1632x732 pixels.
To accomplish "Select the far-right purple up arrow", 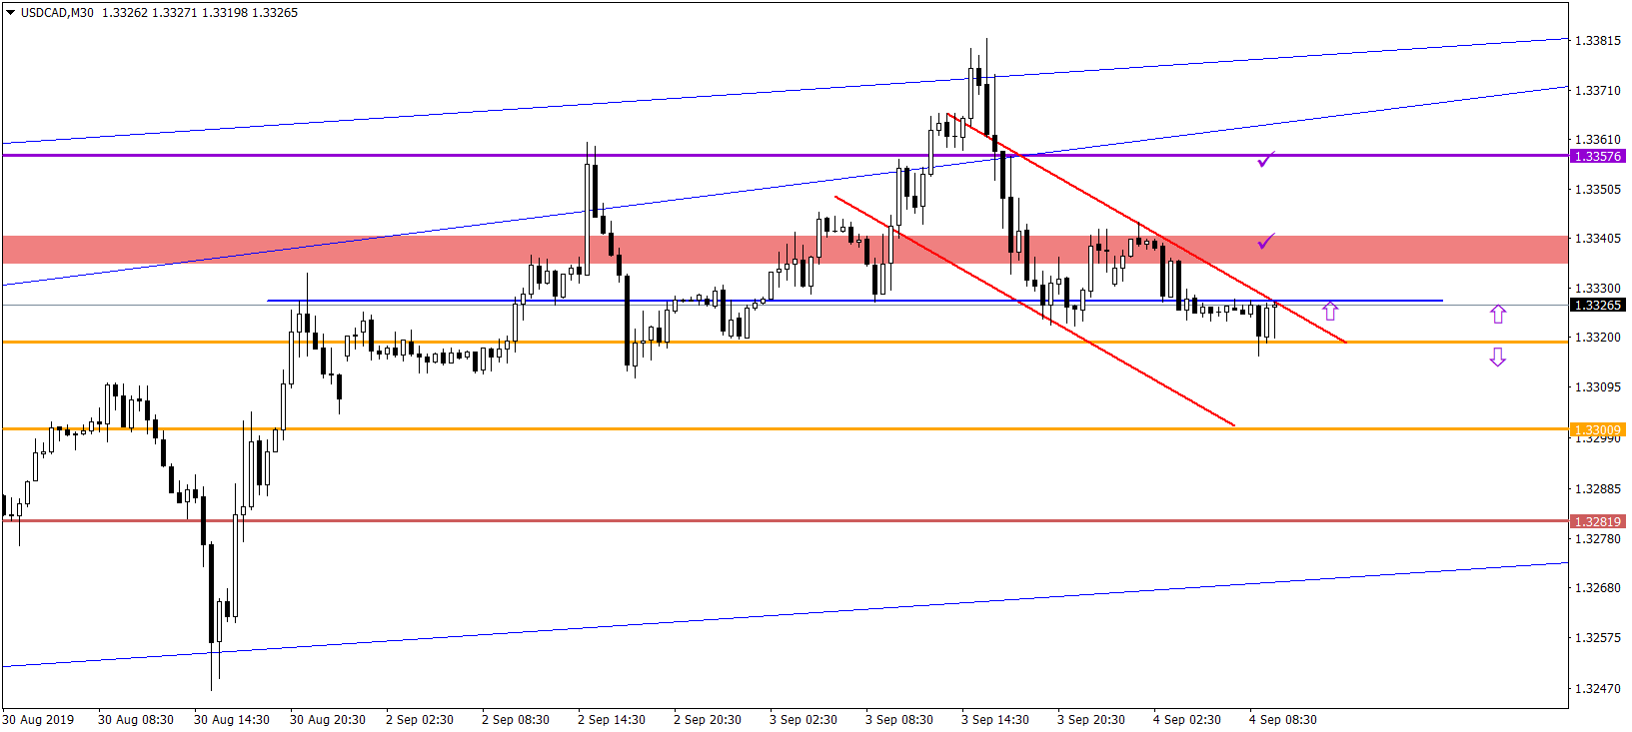I will (1497, 314).
